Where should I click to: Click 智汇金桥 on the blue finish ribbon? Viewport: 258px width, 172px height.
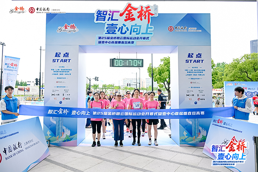click(58, 112)
